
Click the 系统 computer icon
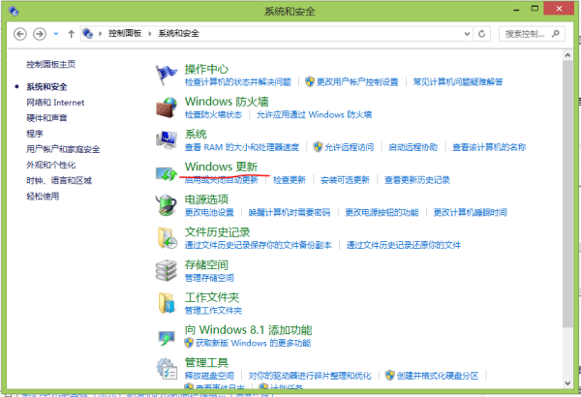[x=167, y=139]
